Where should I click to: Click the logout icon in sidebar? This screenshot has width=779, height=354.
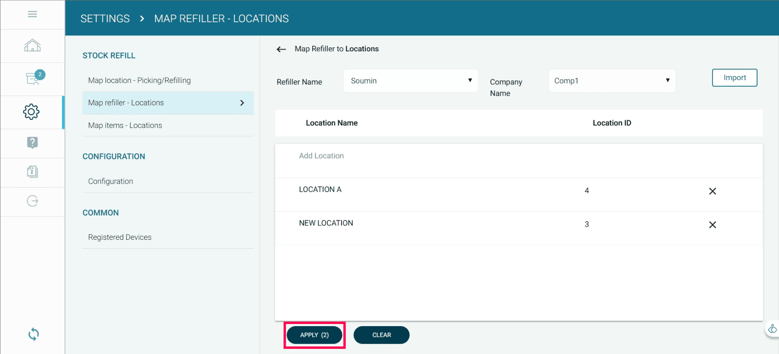click(32, 201)
